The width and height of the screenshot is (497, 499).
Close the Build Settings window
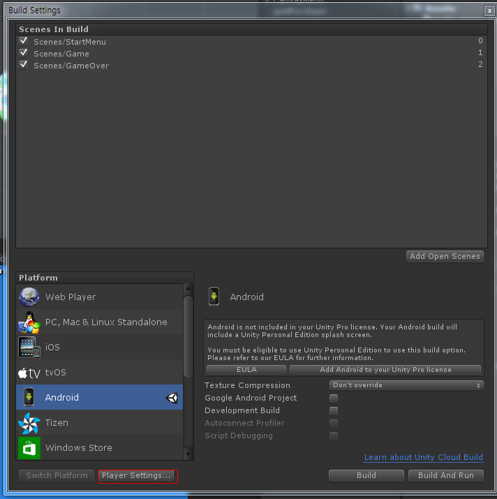point(489,11)
